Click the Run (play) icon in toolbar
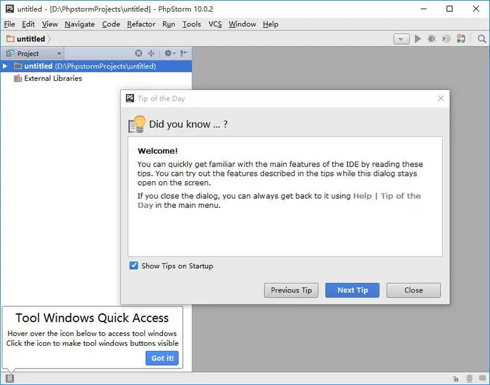This screenshot has height=385, width=490. pyautogui.click(x=418, y=39)
